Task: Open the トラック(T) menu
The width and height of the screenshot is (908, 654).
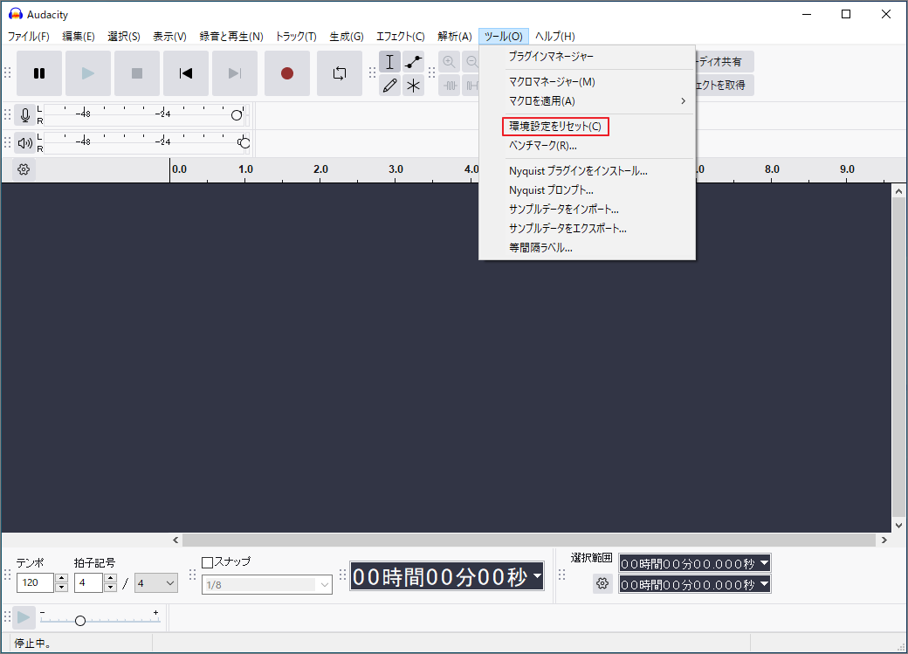Action: 296,37
